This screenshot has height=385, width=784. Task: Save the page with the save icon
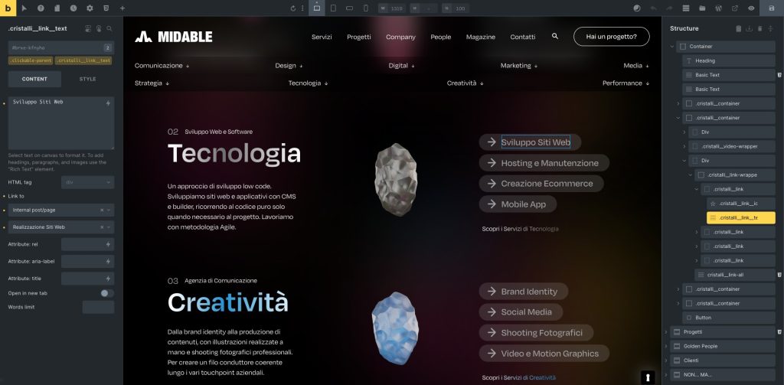(x=771, y=8)
